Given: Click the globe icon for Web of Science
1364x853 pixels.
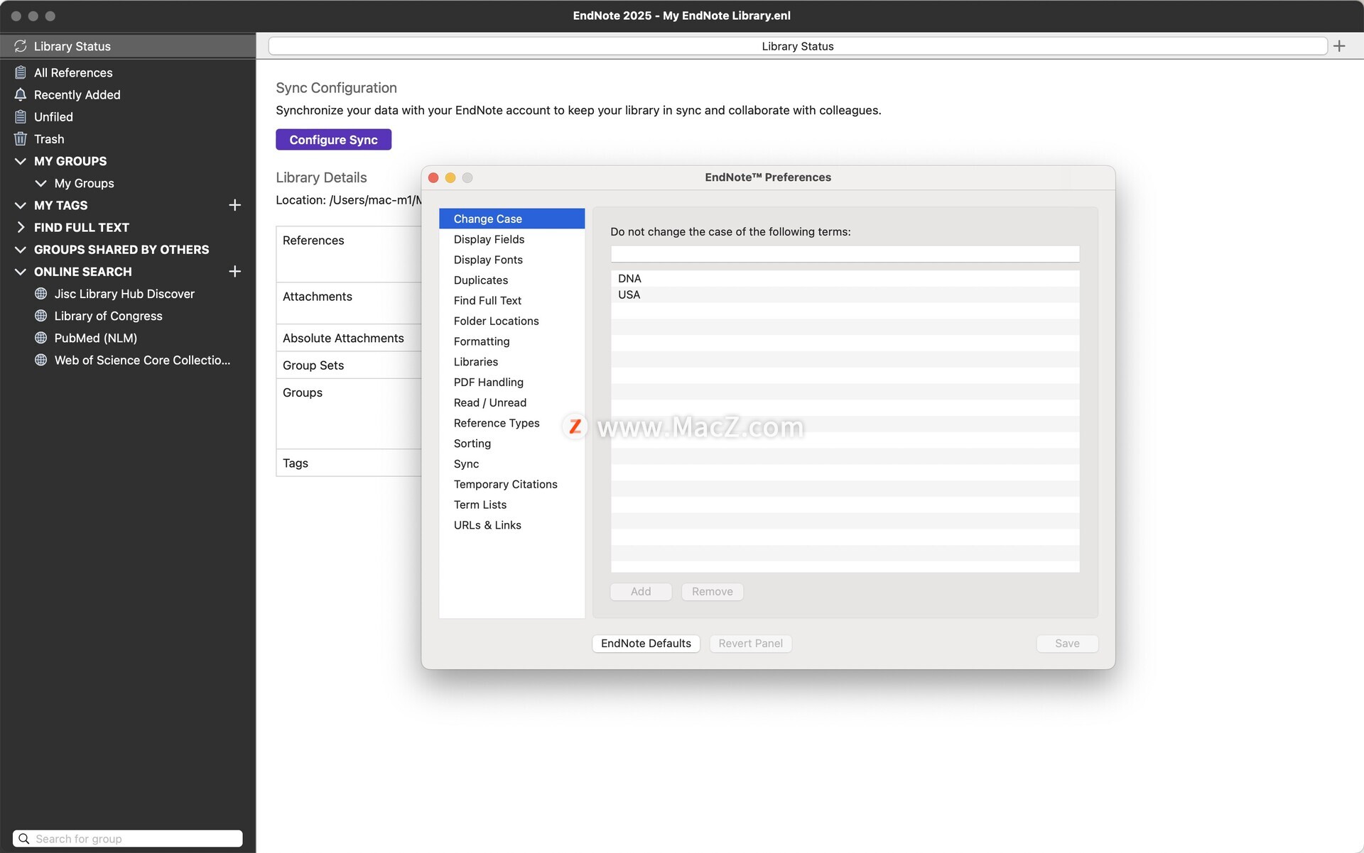Looking at the screenshot, I should coord(41,360).
